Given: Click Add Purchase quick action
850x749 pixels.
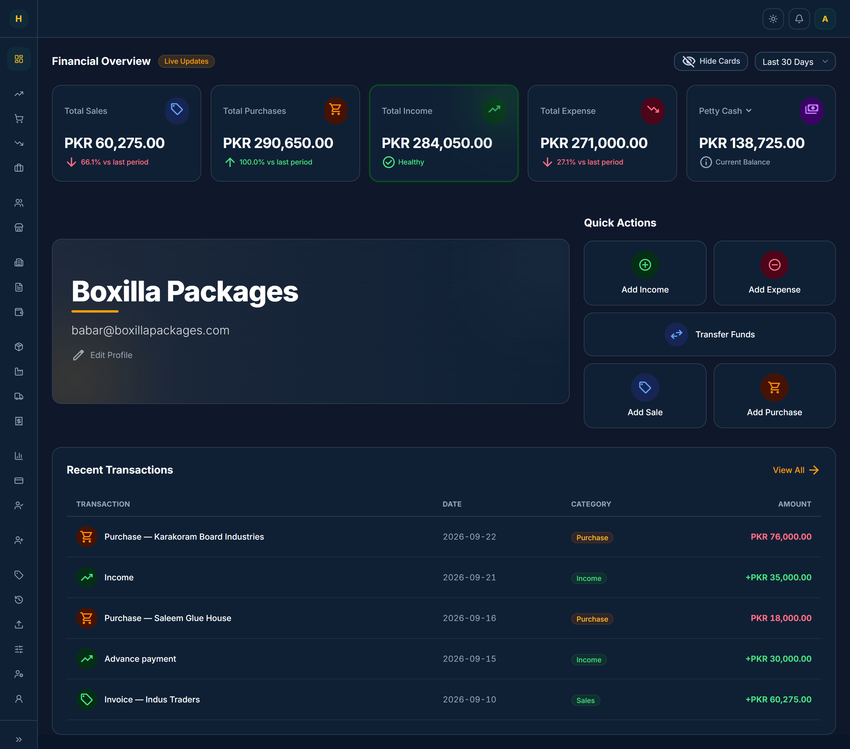Looking at the screenshot, I should tap(774, 395).
